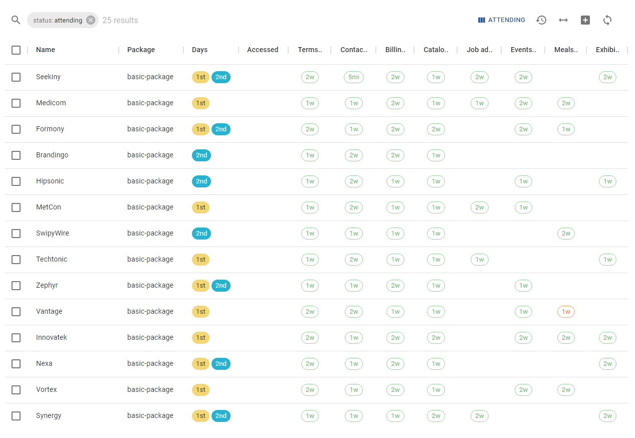Click the 2w meals badge for SwipyWire
This screenshot has height=438, width=635.
(x=566, y=234)
